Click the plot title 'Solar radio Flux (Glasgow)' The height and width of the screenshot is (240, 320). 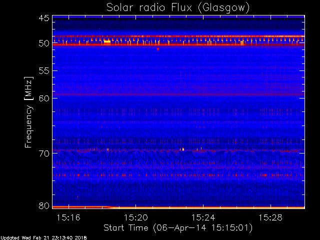[x=178, y=8]
